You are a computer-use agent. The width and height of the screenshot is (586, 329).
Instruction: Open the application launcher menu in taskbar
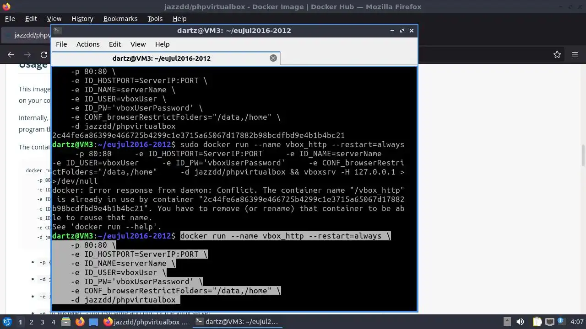[7, 322]
